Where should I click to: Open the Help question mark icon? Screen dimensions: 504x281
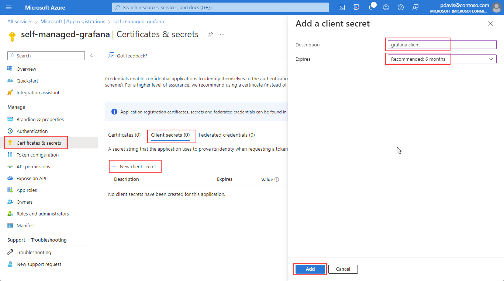click(401, 7)
